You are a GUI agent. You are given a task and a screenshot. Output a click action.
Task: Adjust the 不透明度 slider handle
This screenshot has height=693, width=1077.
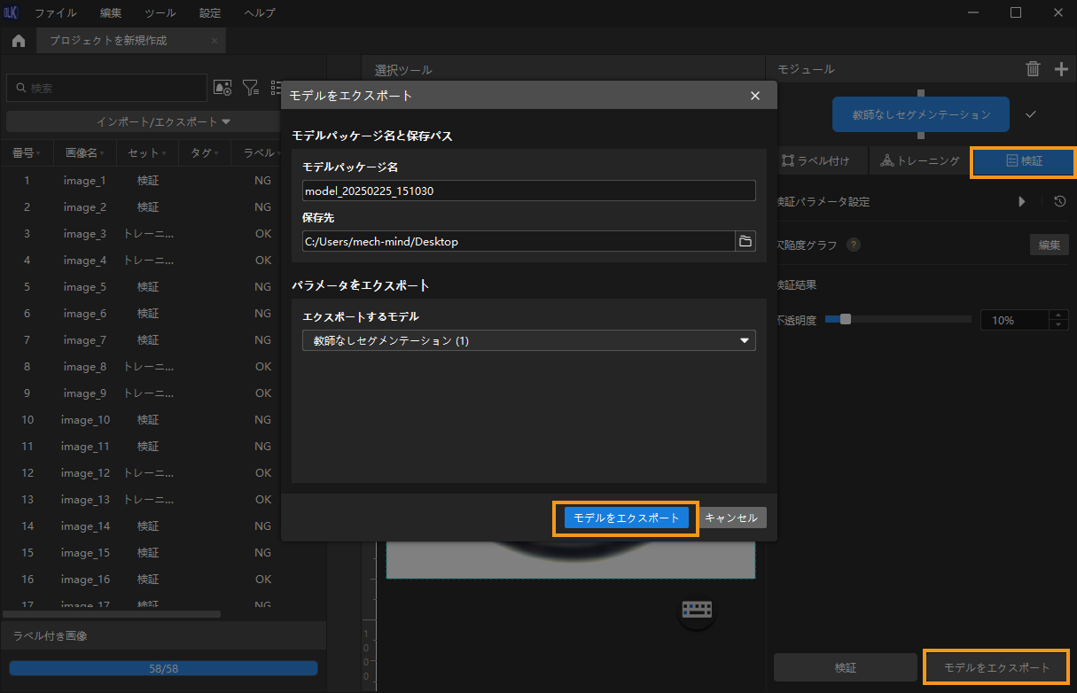[x=845, y=320]
